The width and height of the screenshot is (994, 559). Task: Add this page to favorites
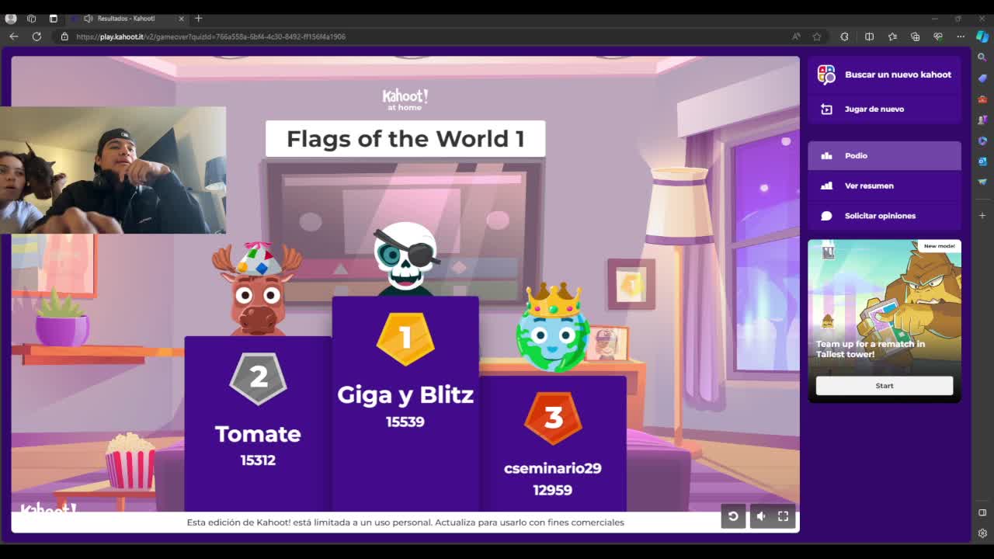tap(817, 36)
